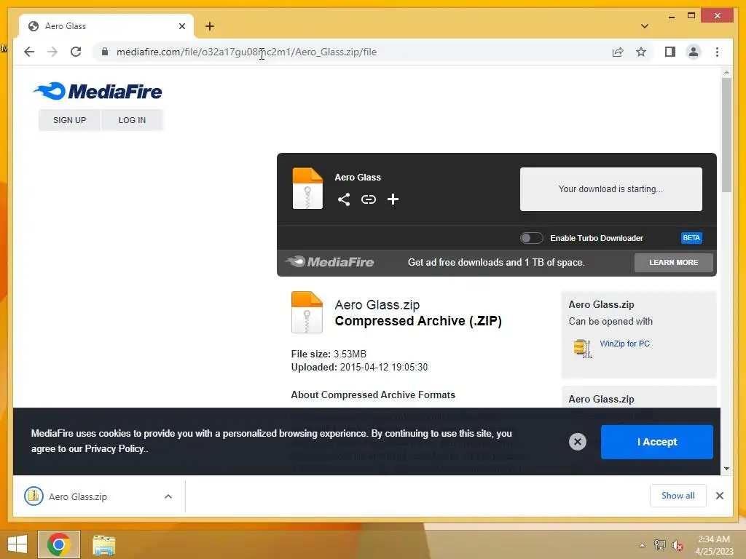Show all downloads

tap(678, 496)
